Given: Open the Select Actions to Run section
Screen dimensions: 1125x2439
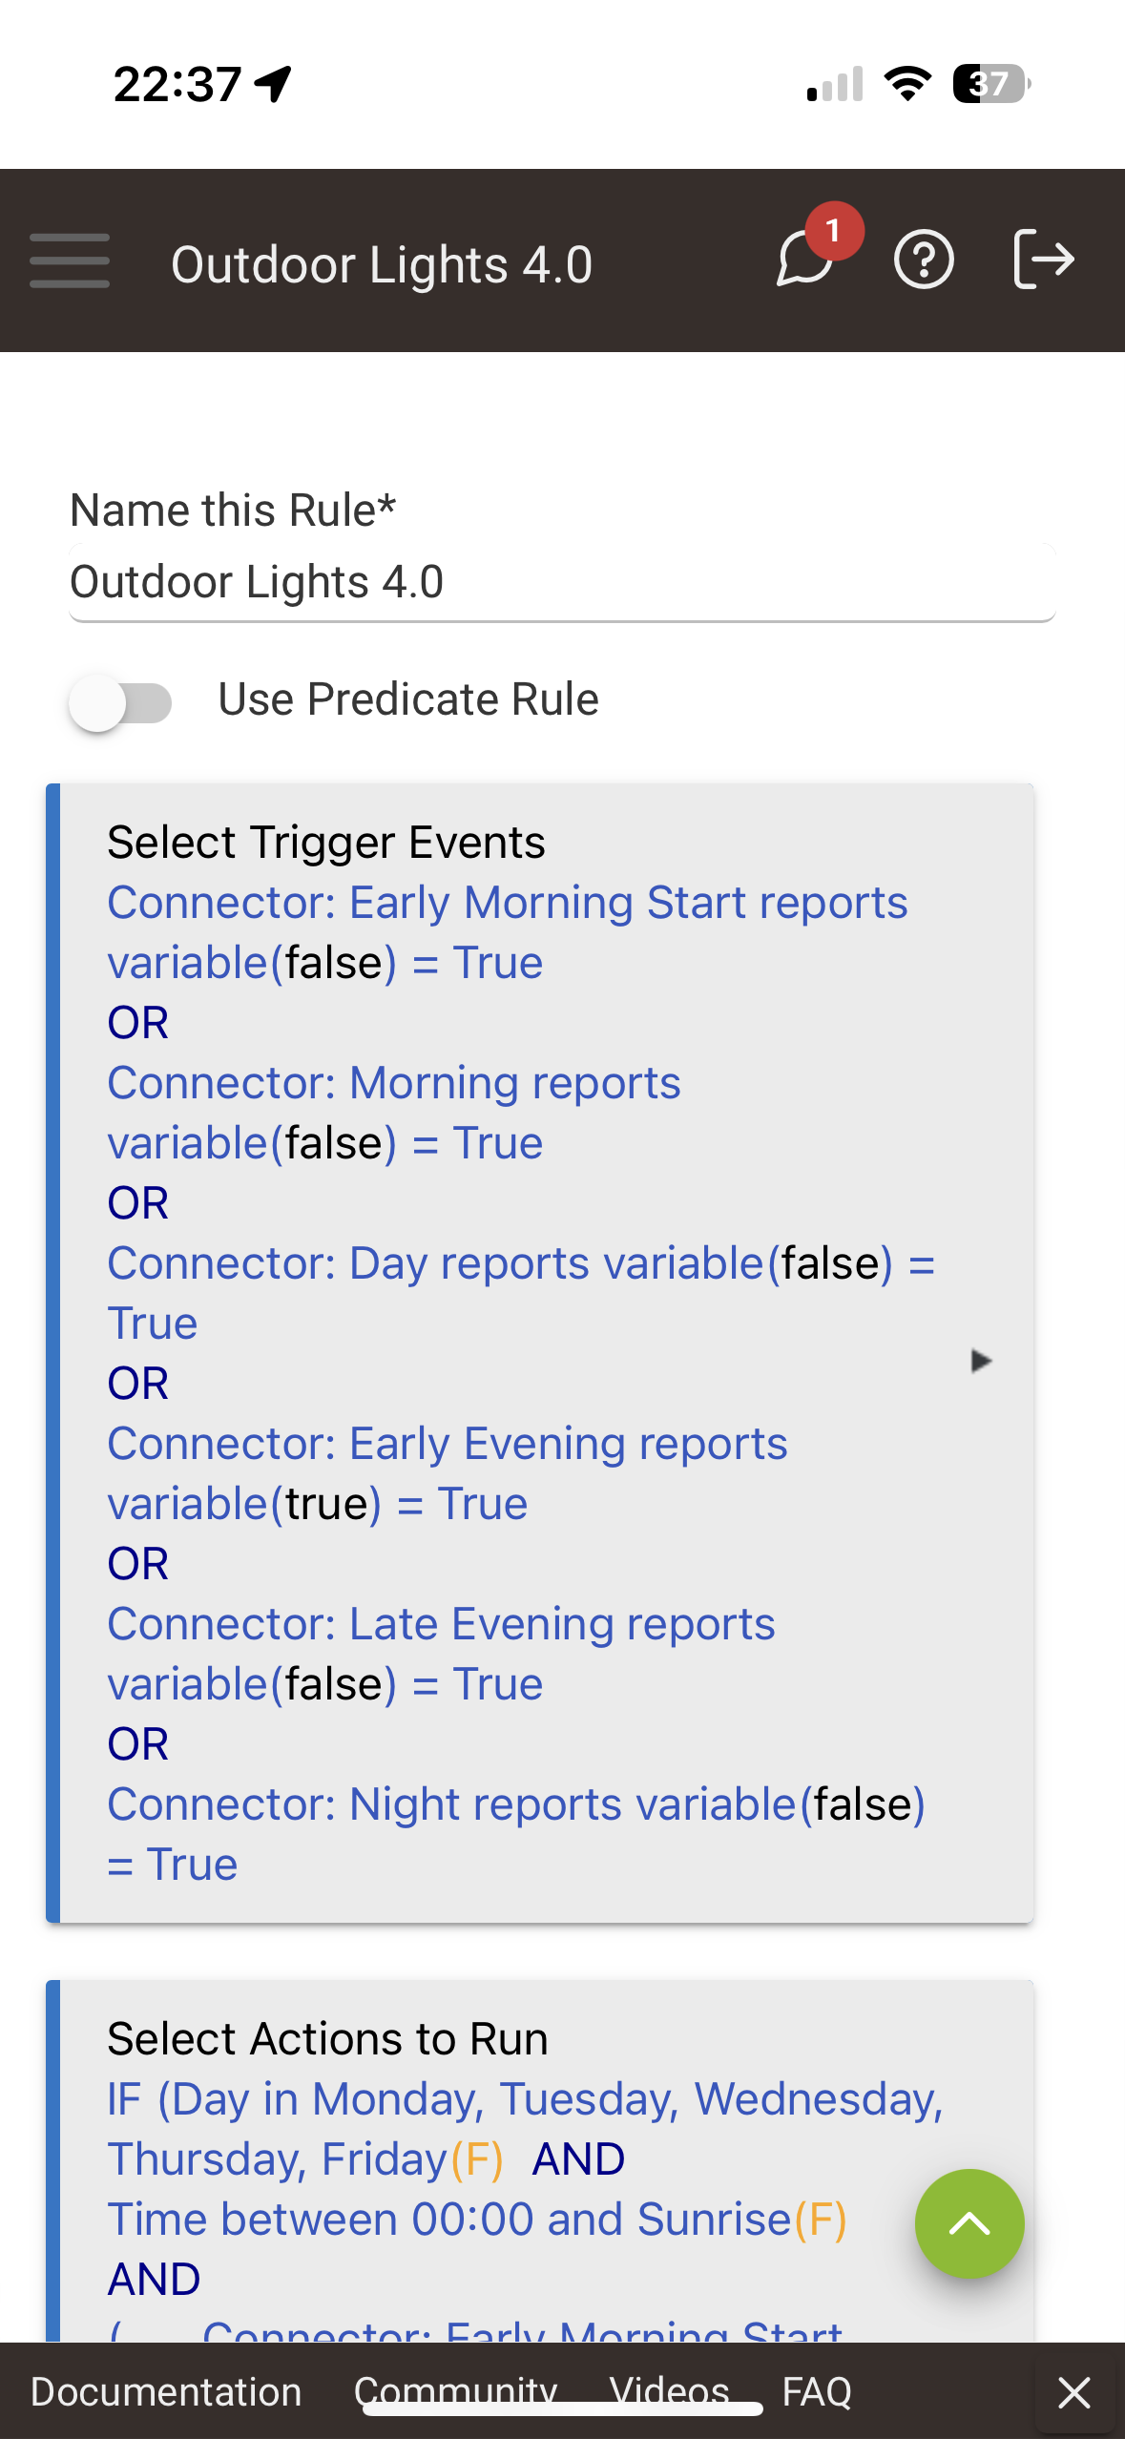Looking at the screenshot, I should point(327,2039).
